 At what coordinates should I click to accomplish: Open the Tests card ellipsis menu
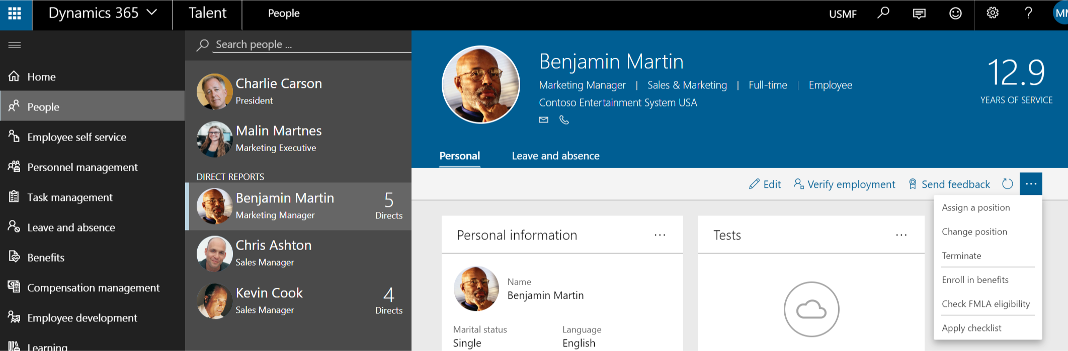click(x=901, y=235)
